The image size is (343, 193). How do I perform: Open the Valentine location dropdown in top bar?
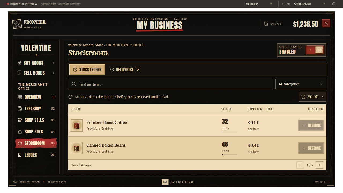pos(259,4)
